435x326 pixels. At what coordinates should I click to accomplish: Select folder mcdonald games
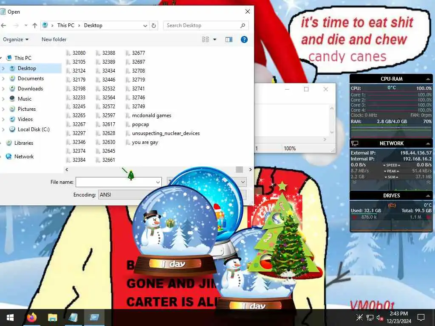[149, 115]
